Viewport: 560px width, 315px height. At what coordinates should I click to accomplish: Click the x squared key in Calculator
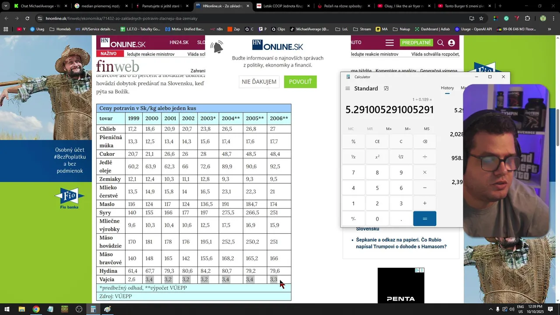[x=378, y=157]
